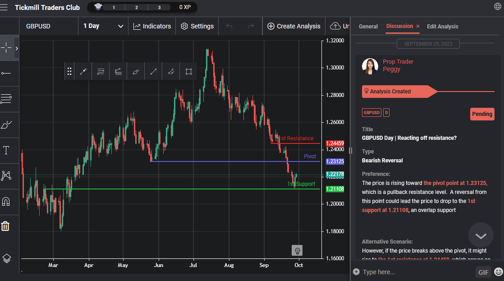
Task: Select the Fibonacci lines tool in left sidebar
Action: 6,99
